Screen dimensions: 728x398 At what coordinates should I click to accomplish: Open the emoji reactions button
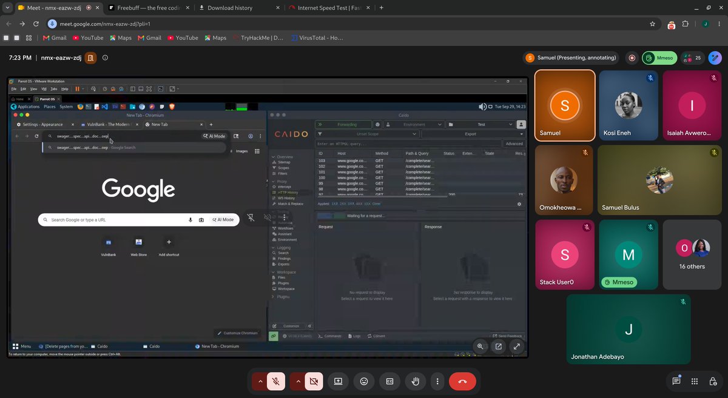[x=364, y=381]
